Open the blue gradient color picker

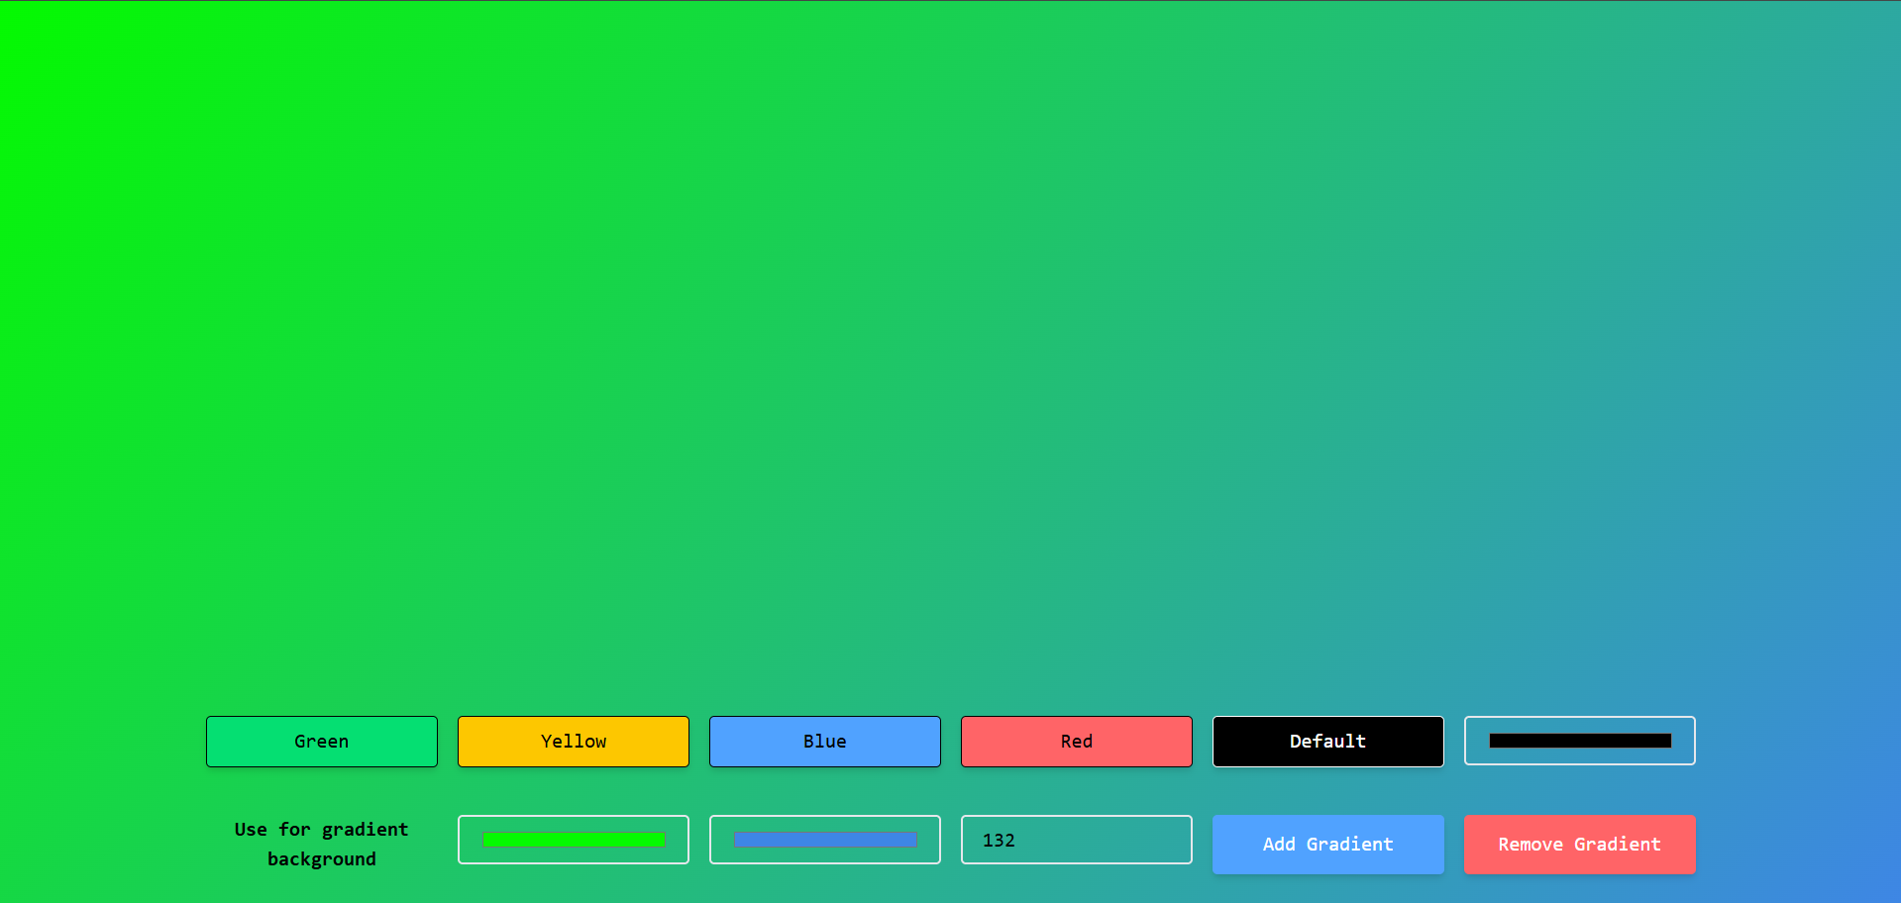point(824,840)
